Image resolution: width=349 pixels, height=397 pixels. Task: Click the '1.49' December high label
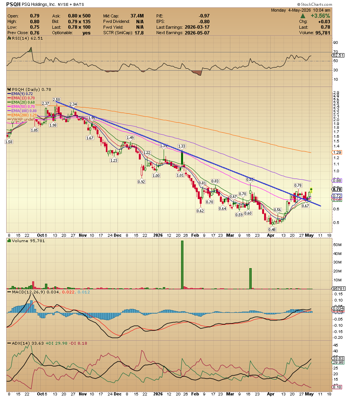(130, 137)
